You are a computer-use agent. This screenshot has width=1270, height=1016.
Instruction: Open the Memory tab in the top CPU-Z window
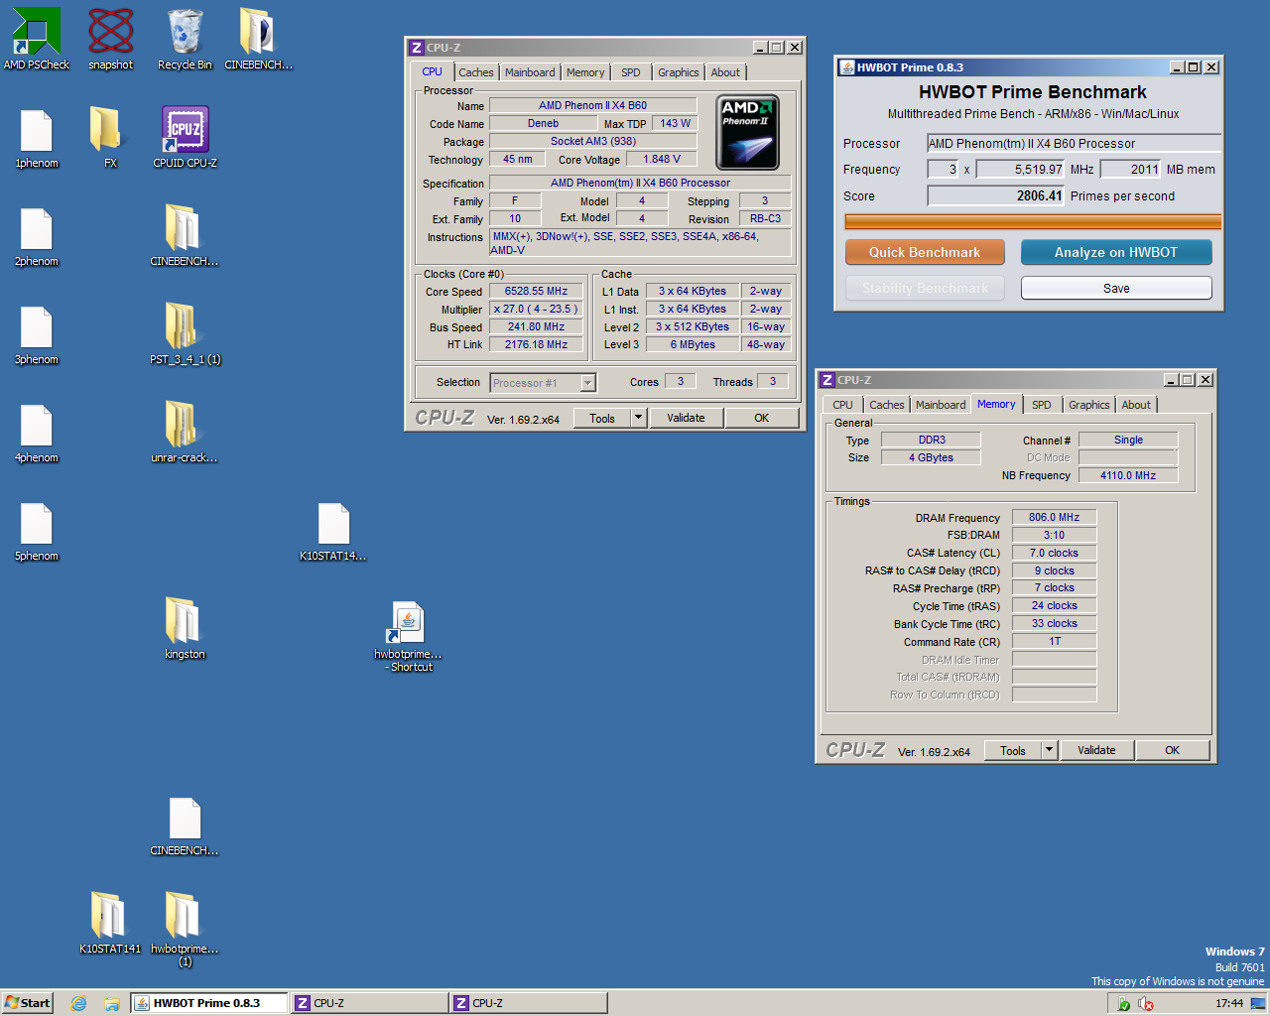coord(585,72)
